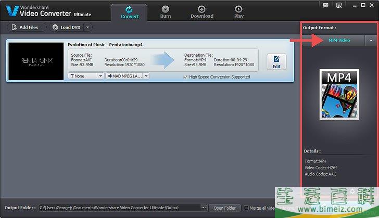Click the Wondershare V logo
Image resolution: width=379 pixels, height=218 pixels.
coord(12,11)
